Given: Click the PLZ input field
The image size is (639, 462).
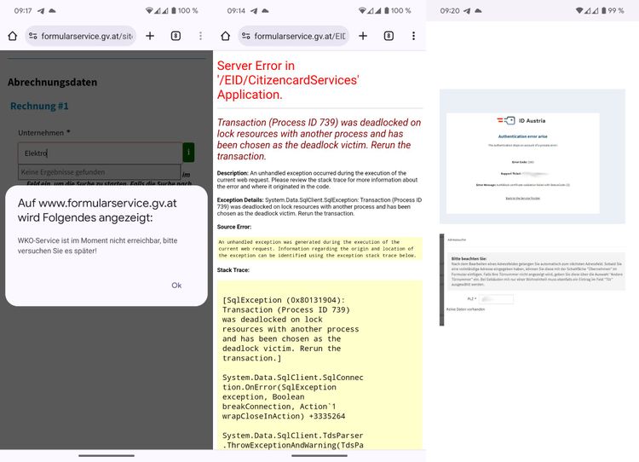Looking at the screenshot, I should coord(496,299).
